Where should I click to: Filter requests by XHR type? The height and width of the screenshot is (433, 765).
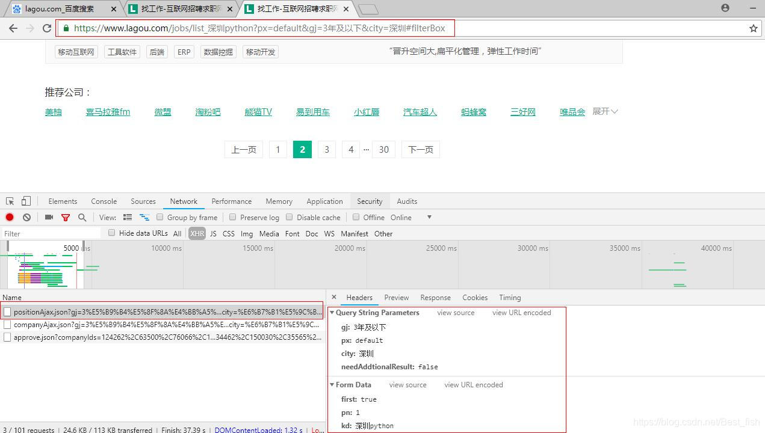click(197, 233)
